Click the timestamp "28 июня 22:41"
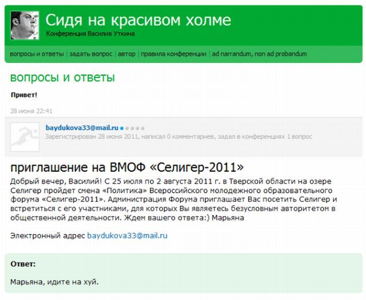The image size is (366, 300). coord(31,111)
